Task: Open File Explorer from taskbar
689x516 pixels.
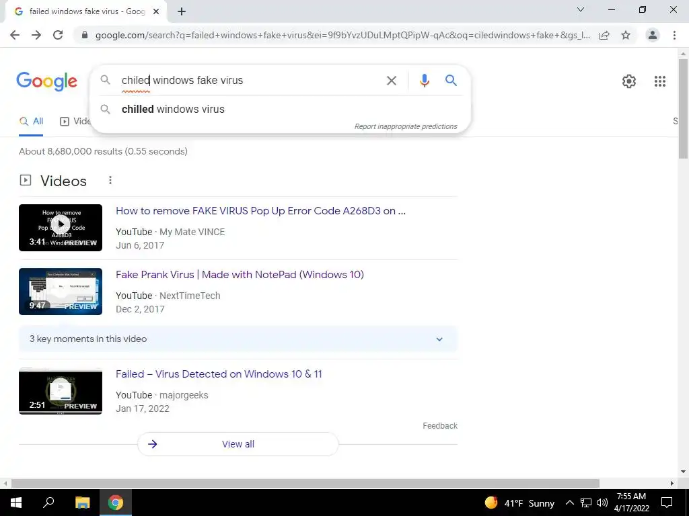Action: (82, 503)
